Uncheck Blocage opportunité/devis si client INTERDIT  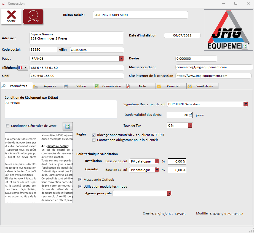(94, 135)
